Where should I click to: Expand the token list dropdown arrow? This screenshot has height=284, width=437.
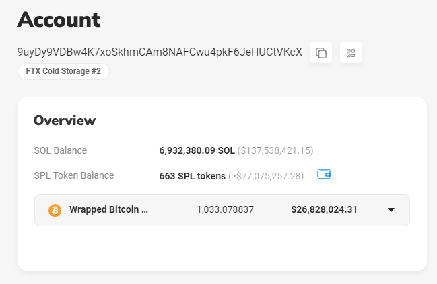[391, 210]
